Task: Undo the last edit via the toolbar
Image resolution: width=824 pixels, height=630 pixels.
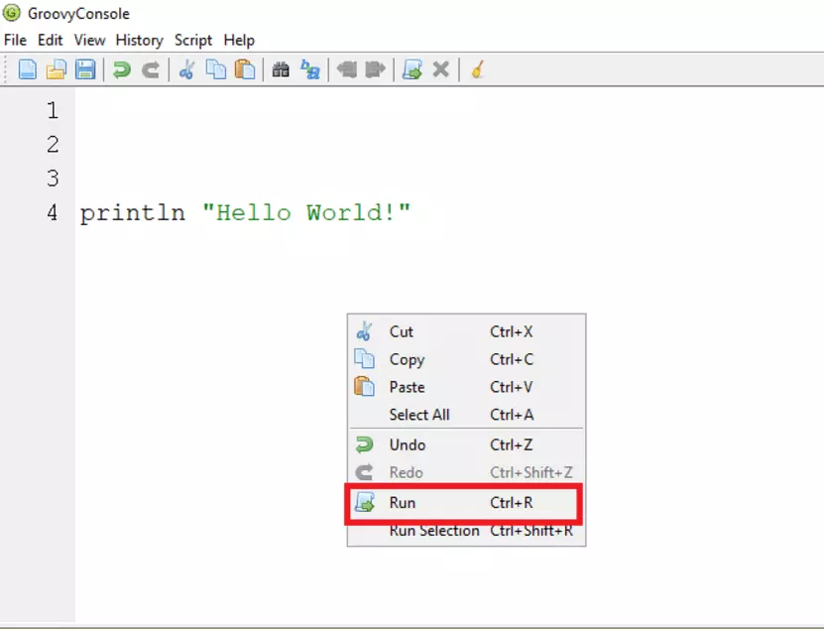Action: [123, 68]
